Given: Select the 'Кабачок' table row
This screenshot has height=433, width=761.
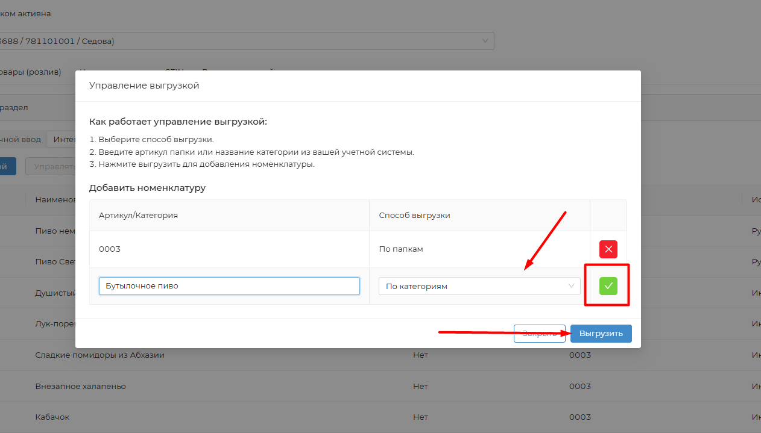Looking at the screenshot, I should [x=52, y=417].
